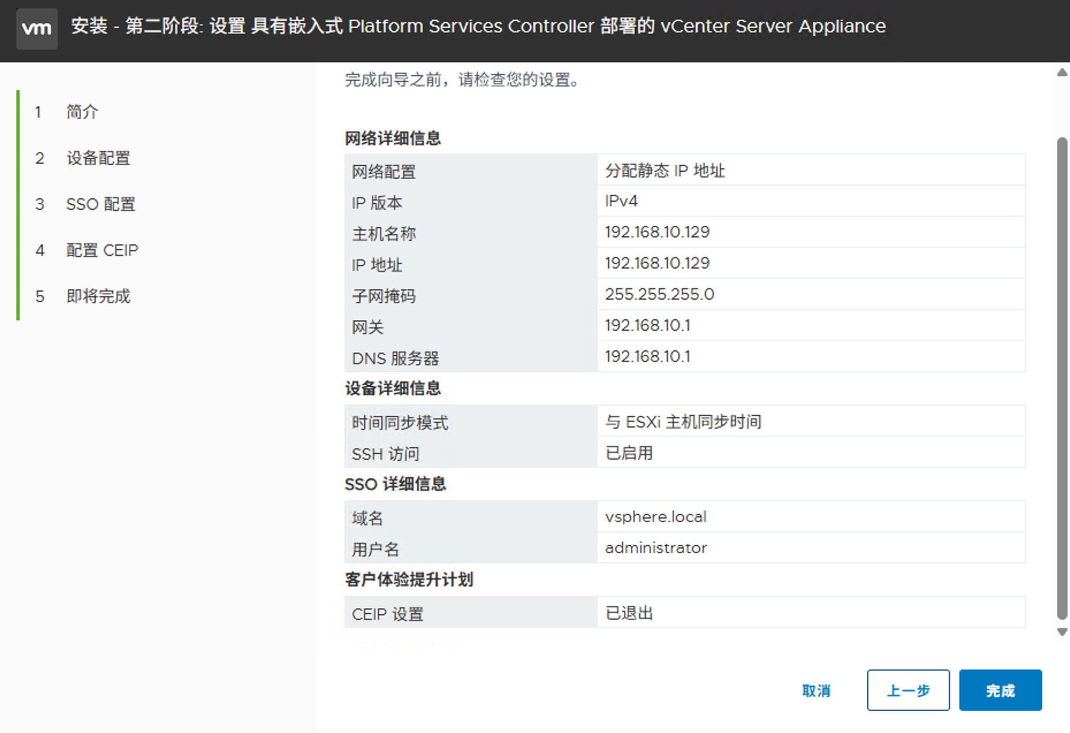
Task: Click the SSO 详细信息 section heading
Action: coord(395,484)
